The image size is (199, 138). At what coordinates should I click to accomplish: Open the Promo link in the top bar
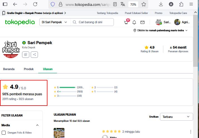(159, 13)
